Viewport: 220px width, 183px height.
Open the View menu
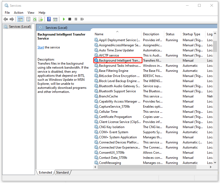click(x=31, y=12)
